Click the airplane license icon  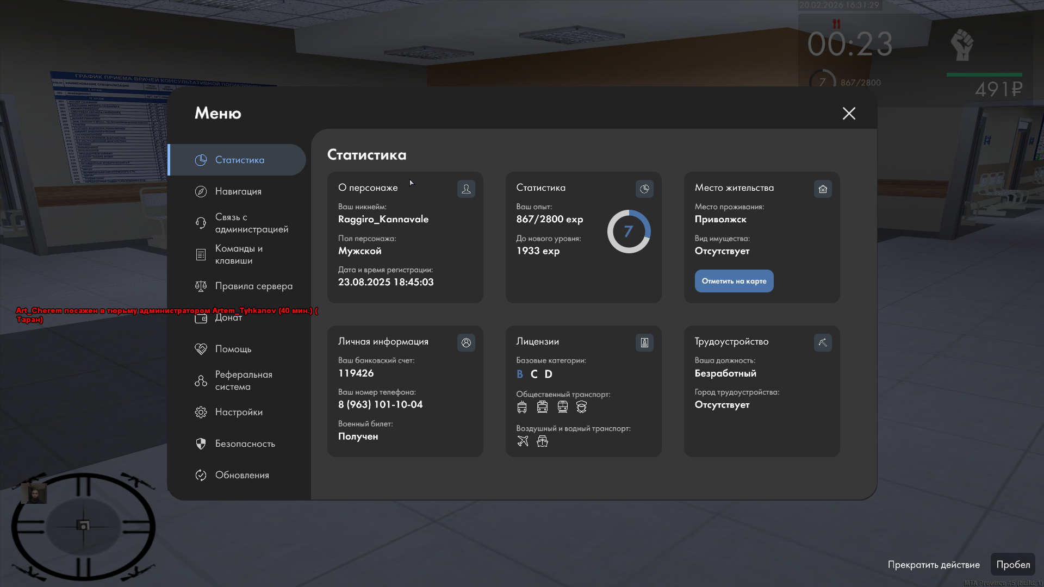point(523,441)
